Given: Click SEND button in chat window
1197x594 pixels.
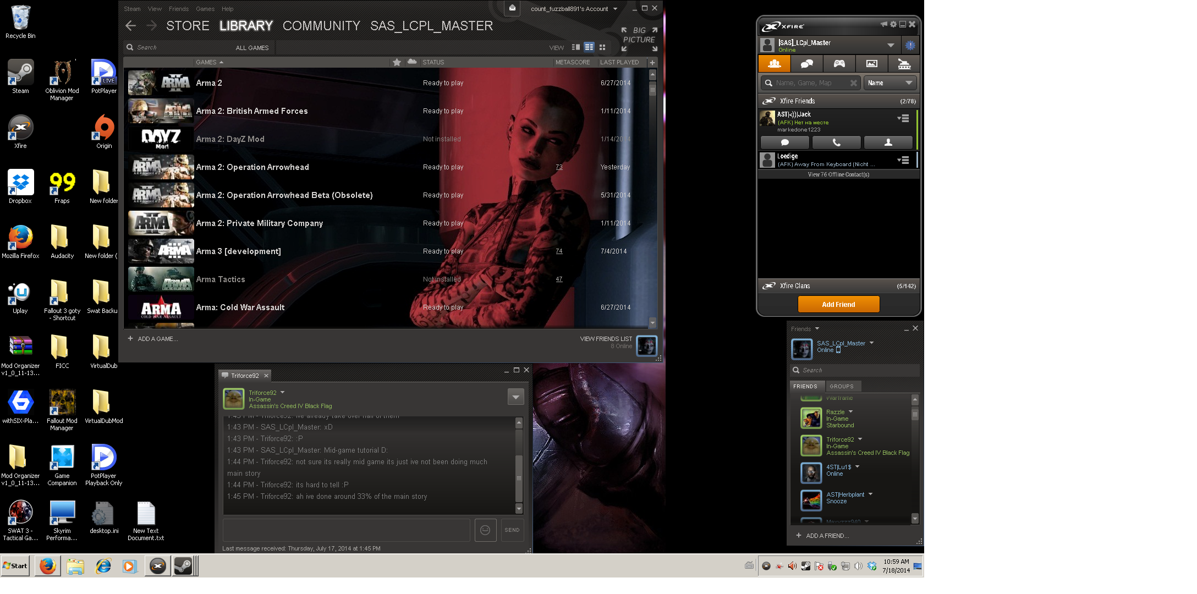Looking at the screenshot, I should (512, 530).
